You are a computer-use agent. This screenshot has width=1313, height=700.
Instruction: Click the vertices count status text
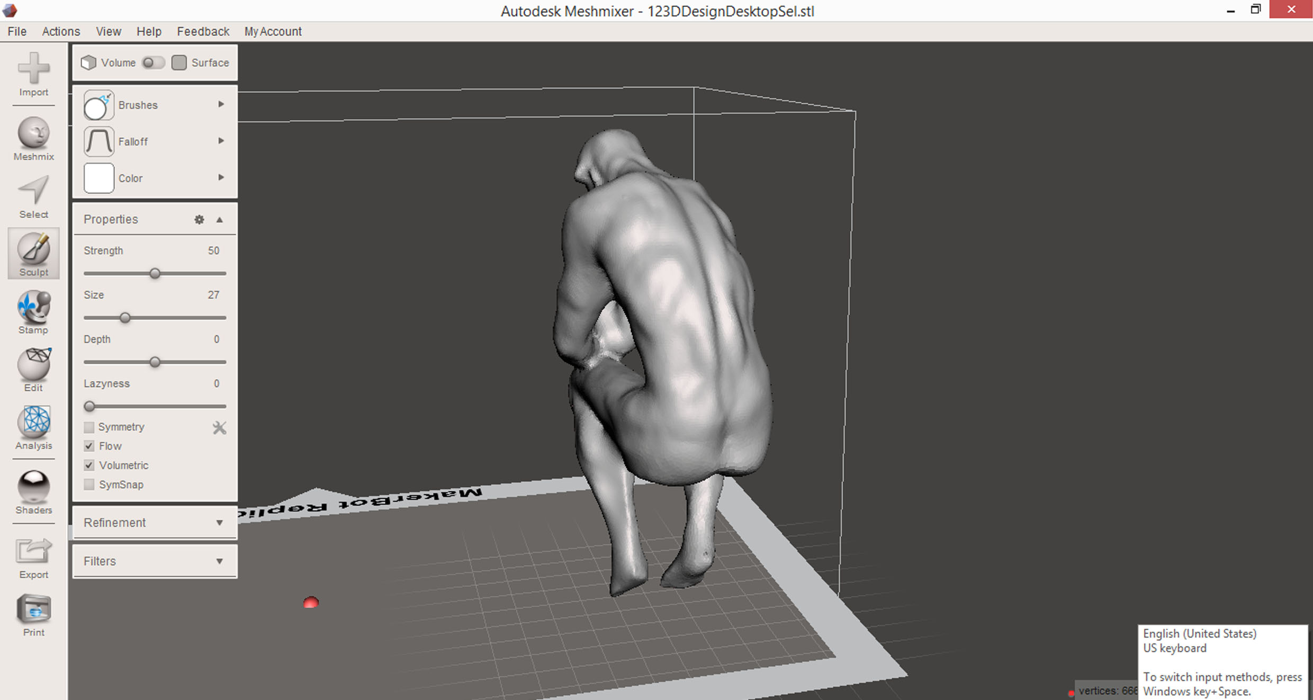1108,690
